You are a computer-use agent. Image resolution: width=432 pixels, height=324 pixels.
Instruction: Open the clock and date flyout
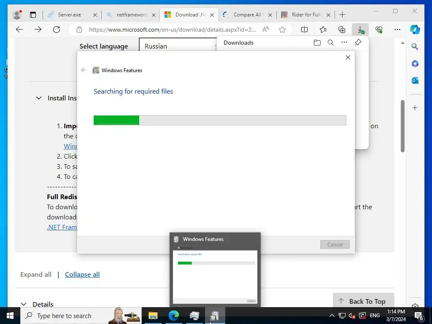pyautogui.click(x=396, y=316)
